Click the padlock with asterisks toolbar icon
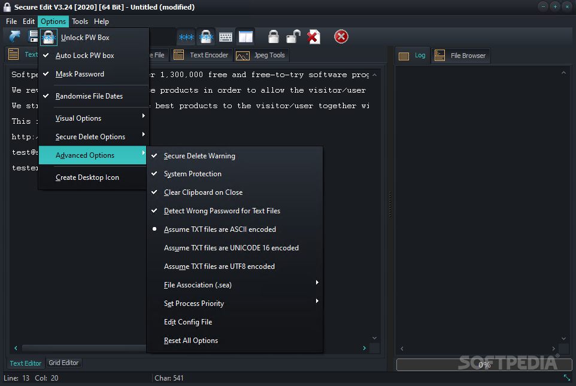This screenshot has width=576, height=386. click(206, 36)
